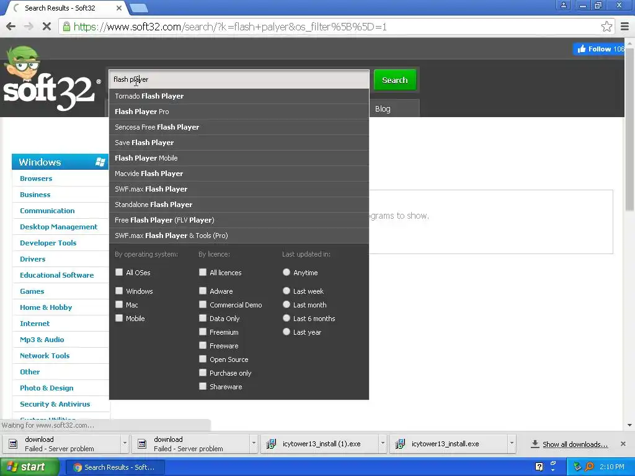635x476 pixels.
Task: Select Last 6 months radio option
Action: [x=286, y=318]
